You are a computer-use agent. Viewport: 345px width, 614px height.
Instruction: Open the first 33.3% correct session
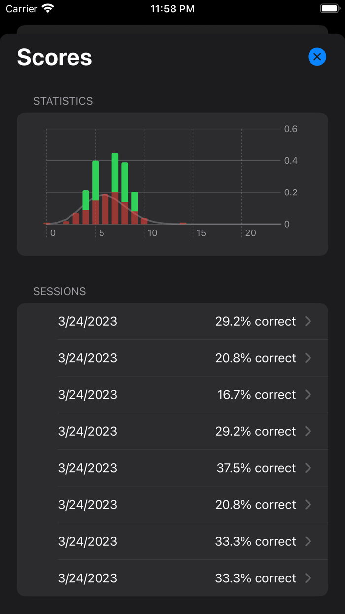click(x=192, y=541)
